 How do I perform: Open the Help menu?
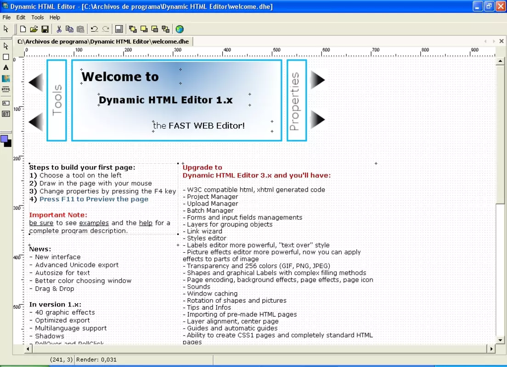coord(55,17)
